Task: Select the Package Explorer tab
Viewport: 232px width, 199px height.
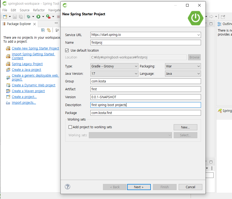Action: pos(19,24)
